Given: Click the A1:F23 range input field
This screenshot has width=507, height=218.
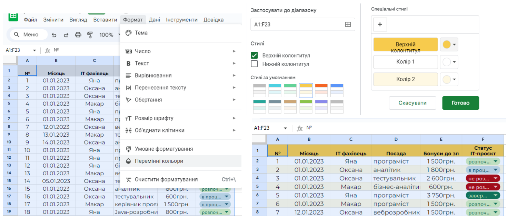Looking at the screenshot, I should click(297, 24).
